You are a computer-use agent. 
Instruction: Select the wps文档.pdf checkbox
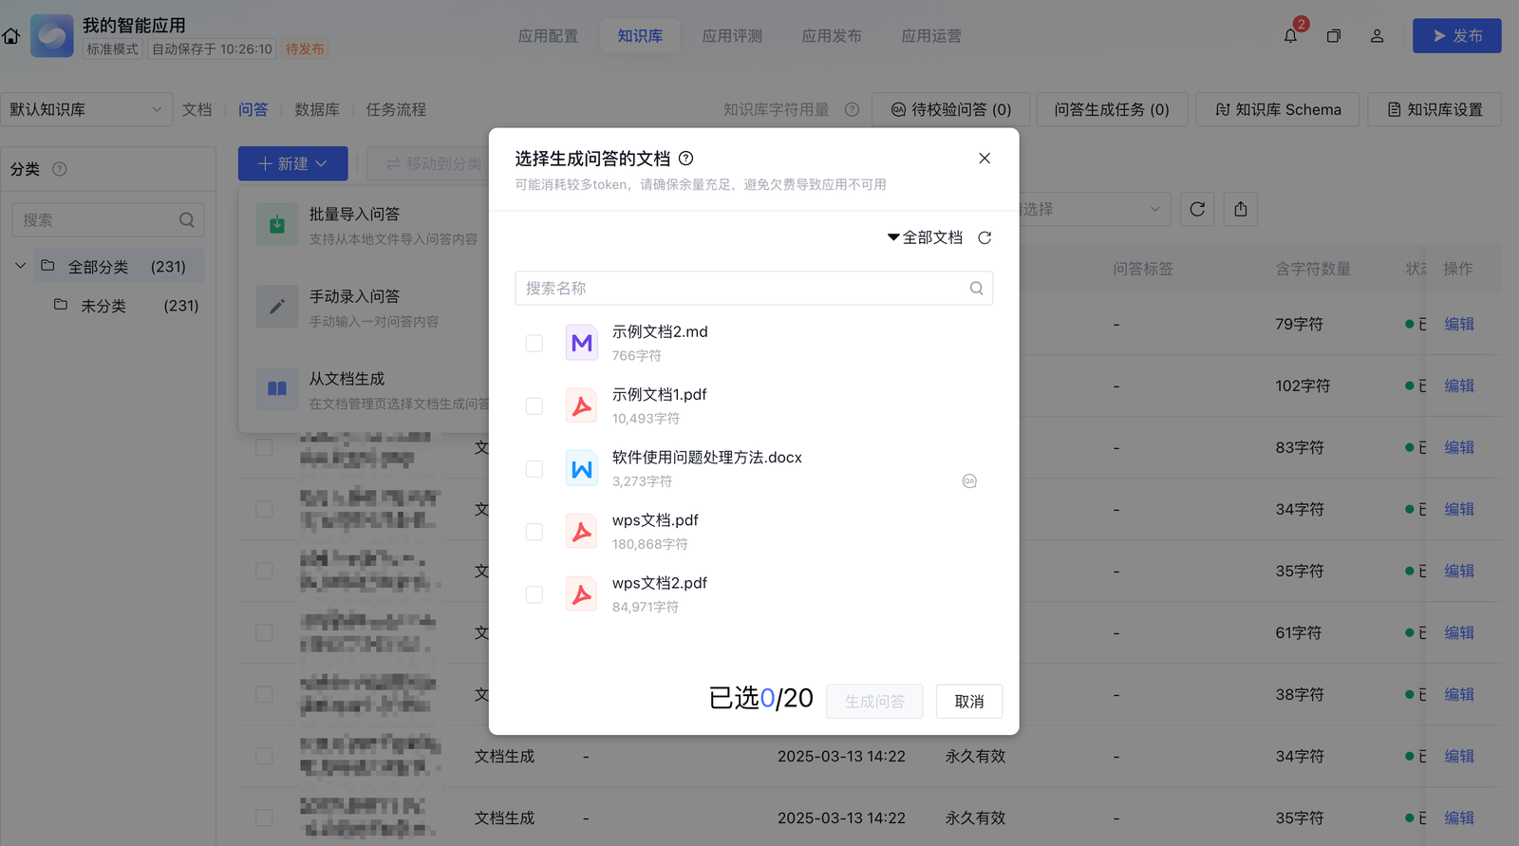pyautogui.click(x=534, y=532)
